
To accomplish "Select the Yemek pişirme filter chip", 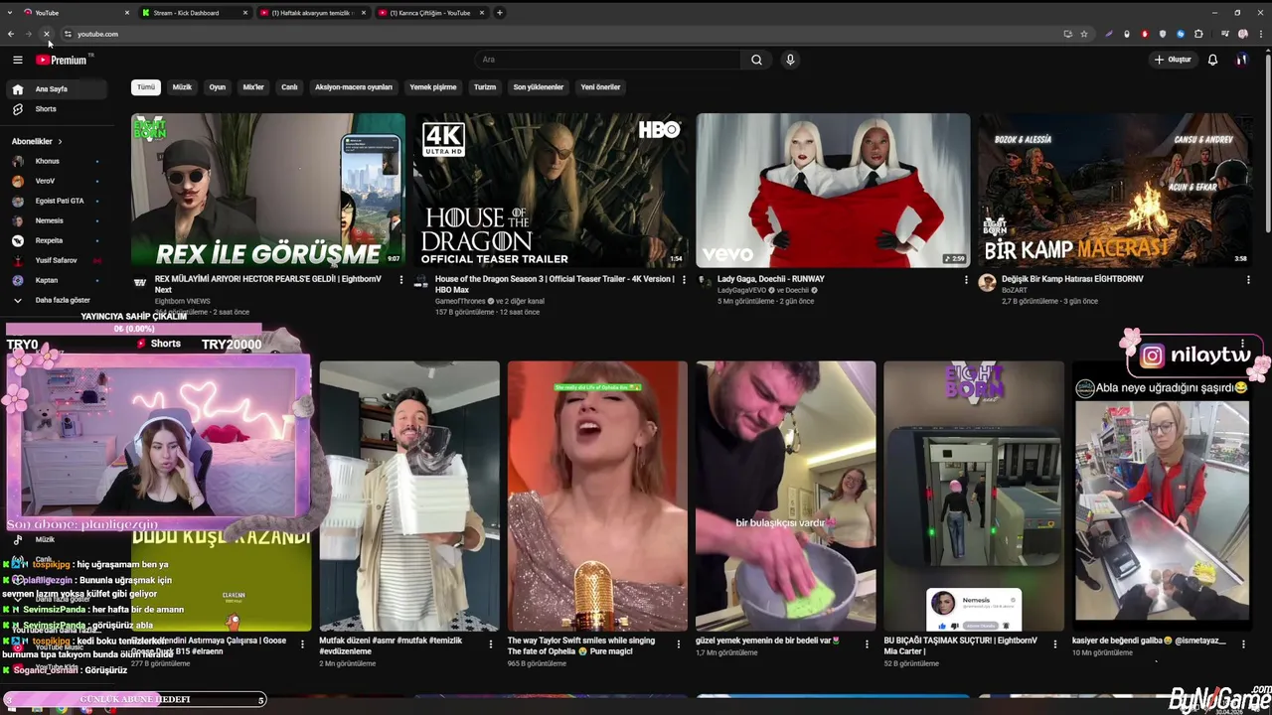I will click(x=433, y=87).
